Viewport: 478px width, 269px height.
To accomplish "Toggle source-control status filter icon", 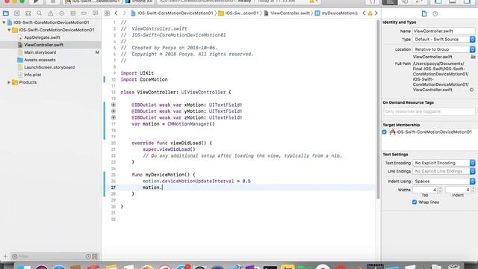I will [95, 256].
